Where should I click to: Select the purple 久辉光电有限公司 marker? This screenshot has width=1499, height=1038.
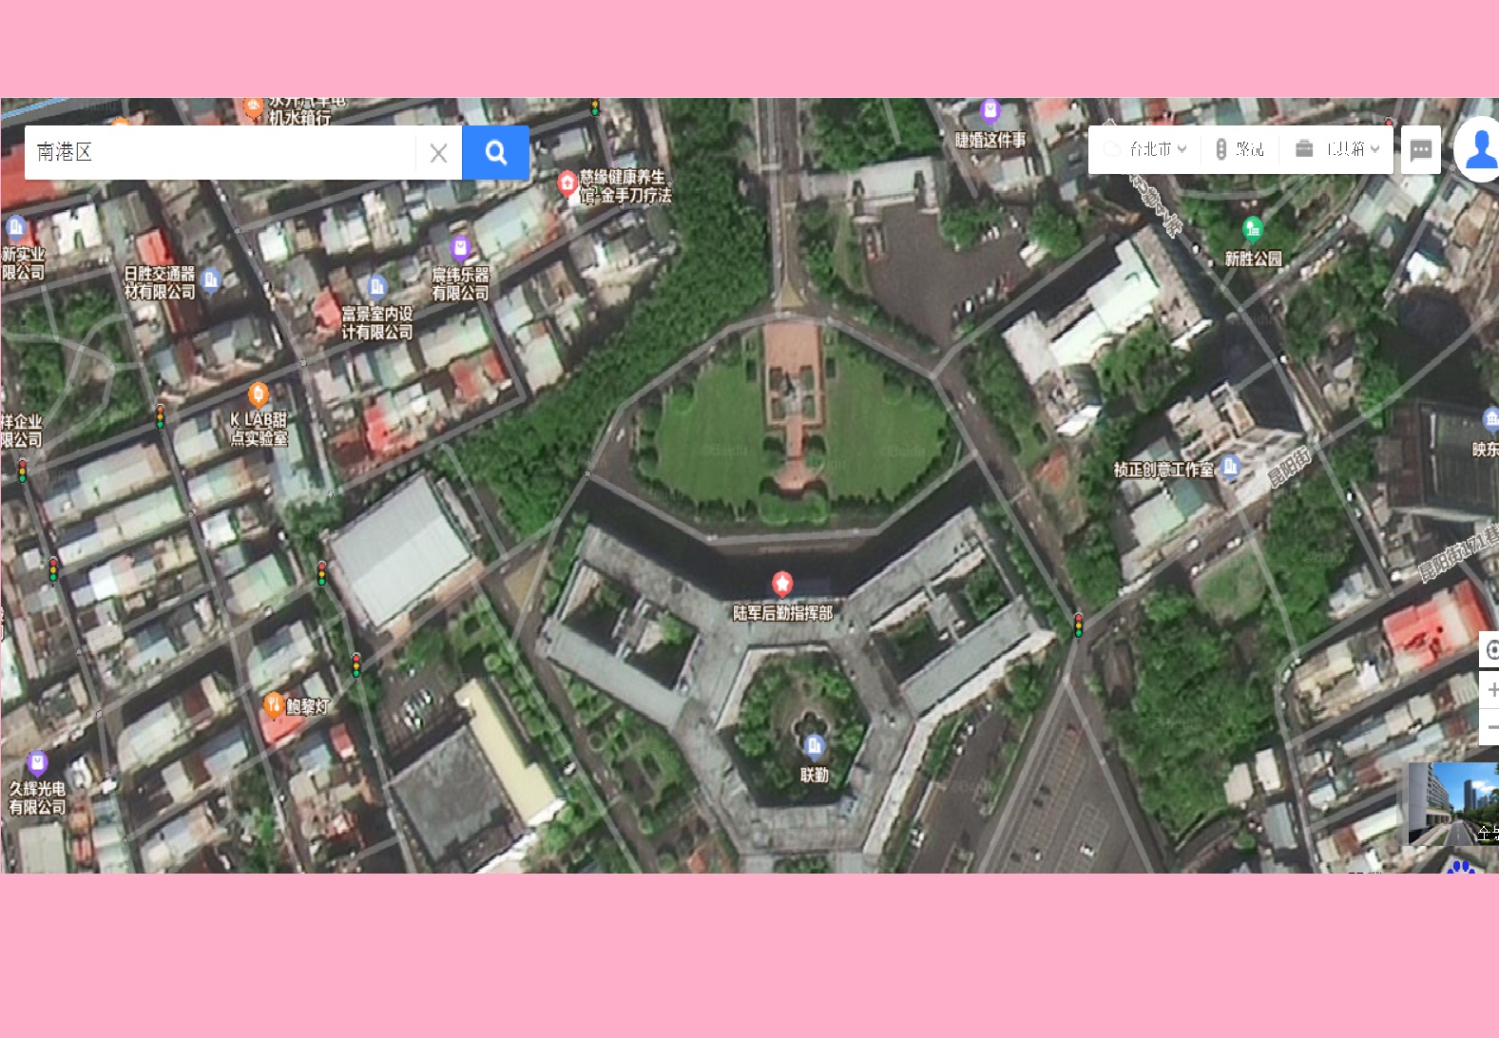pos(36,762)
